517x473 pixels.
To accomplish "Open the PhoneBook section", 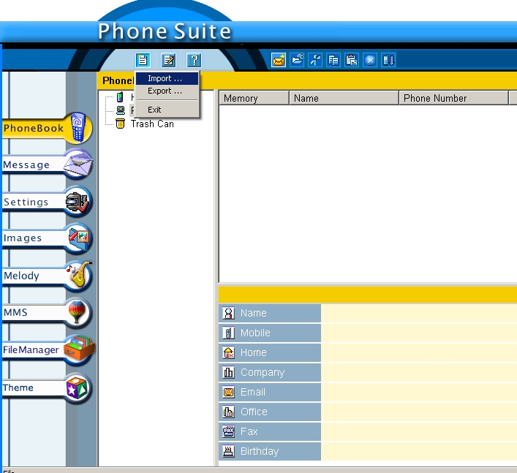I will [46, 128].
